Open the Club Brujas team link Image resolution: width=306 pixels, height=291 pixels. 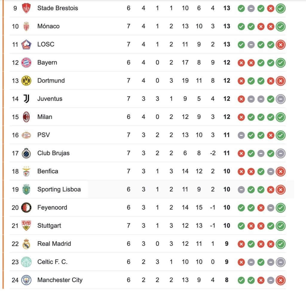click(x=53, y=153)
